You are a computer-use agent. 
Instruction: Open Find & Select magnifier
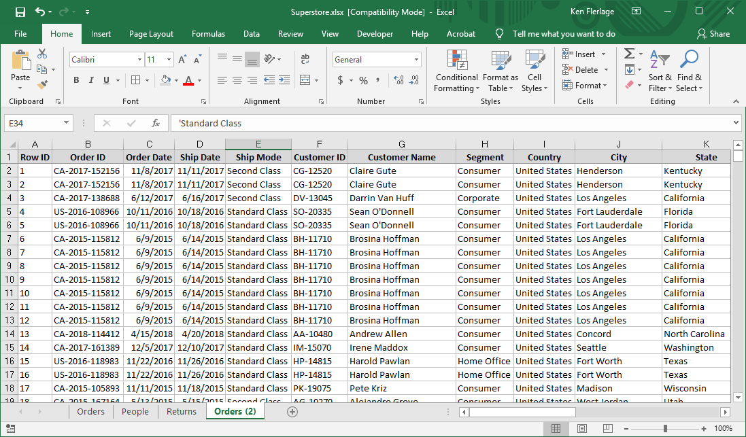point(689,71)
